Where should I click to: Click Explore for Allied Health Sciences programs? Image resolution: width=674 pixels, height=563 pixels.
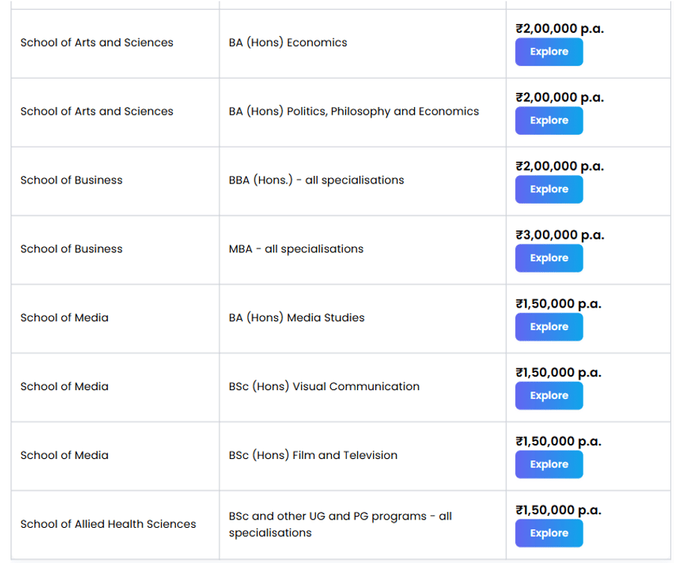tap(549, 533)
